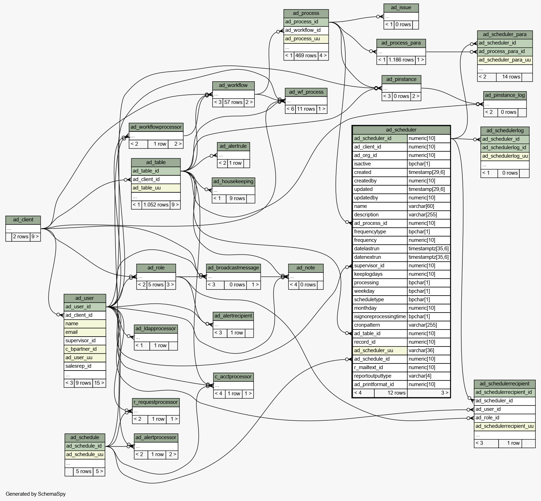Select ad_table_id column in ad_table
The width and height of the screenshot is (541, 501).
156,171
